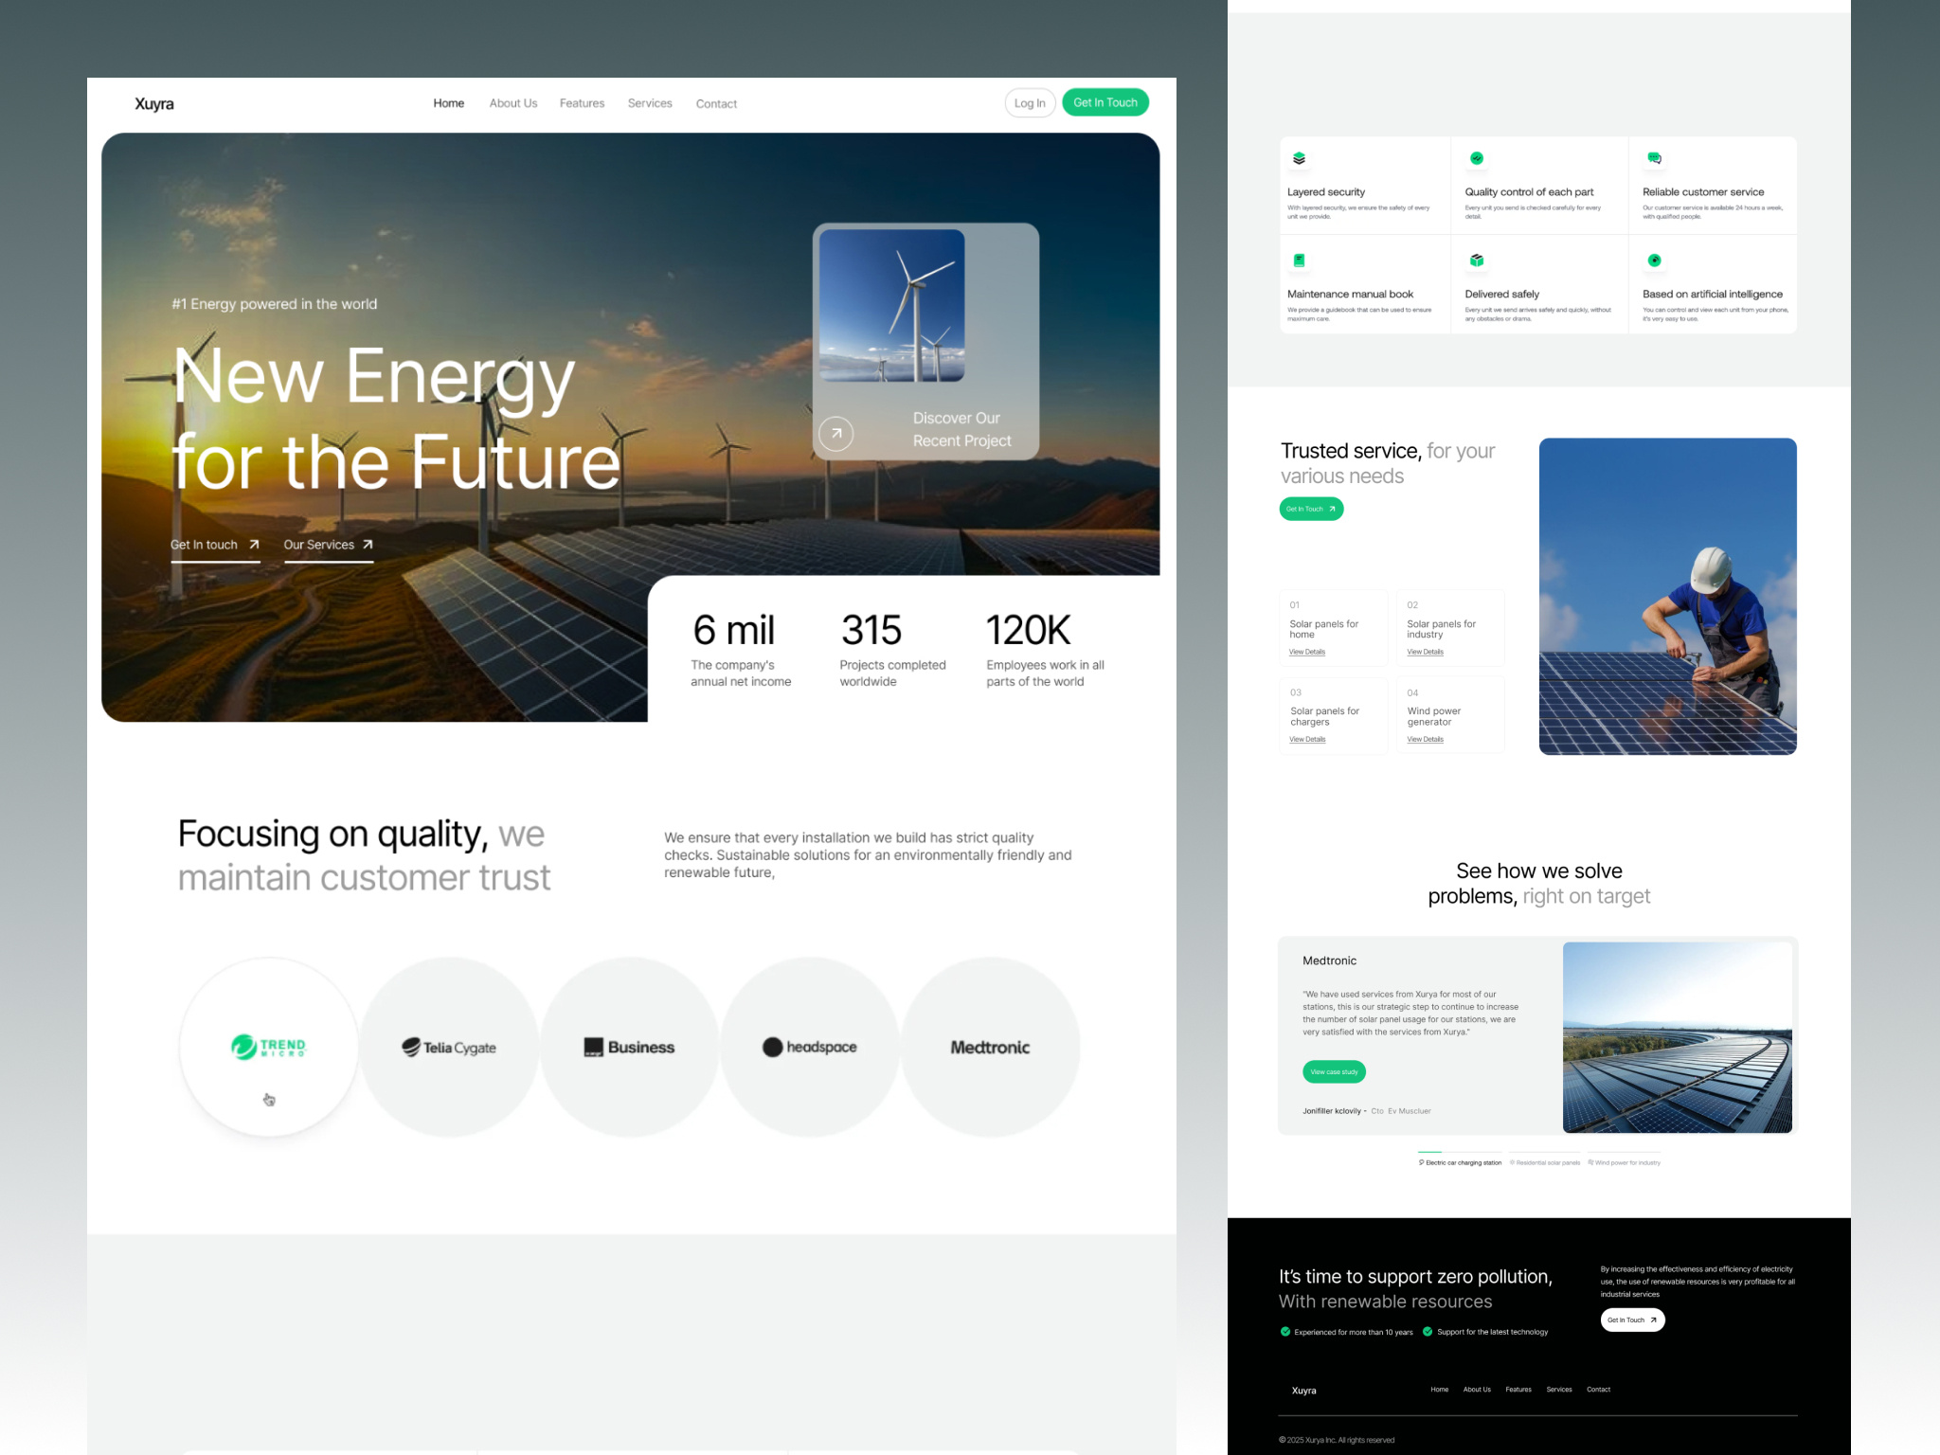Viewport: 1940px width, 1455px height.
Task: Open View Details under Solar panels for home
Action: tap(1307, 652)
